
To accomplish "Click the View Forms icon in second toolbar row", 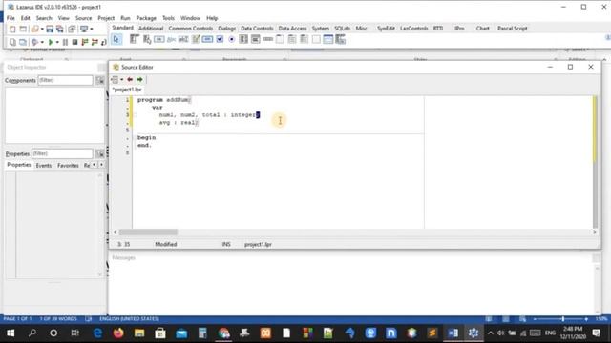I will click(23, 42).
